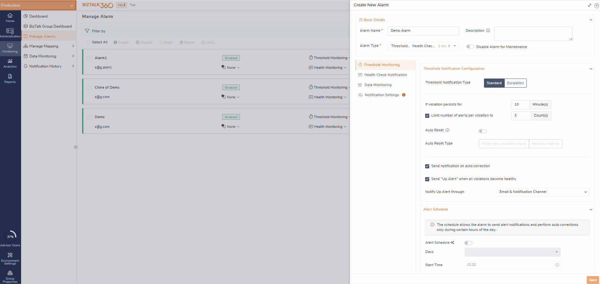Collapse the Alert Schedule section
This screenshot has width=600, height=284.
[591, 210]
